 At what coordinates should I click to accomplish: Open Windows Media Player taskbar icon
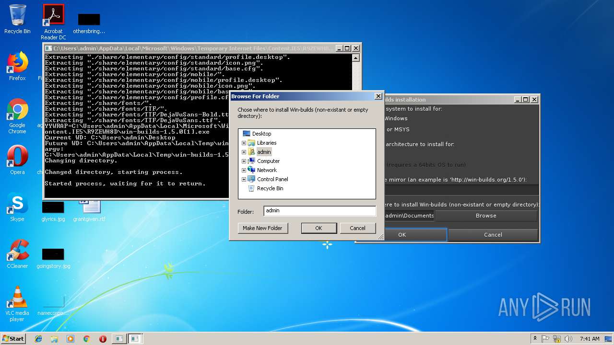point(71,339)
